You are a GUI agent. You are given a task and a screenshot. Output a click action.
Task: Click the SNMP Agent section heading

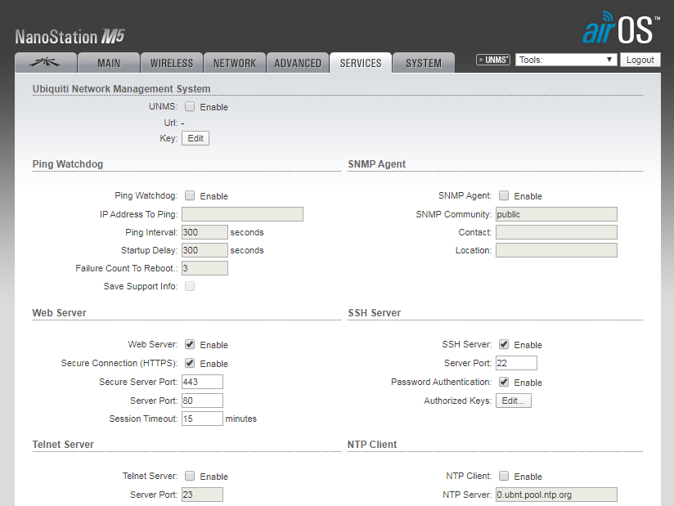[x=376, y=164]
